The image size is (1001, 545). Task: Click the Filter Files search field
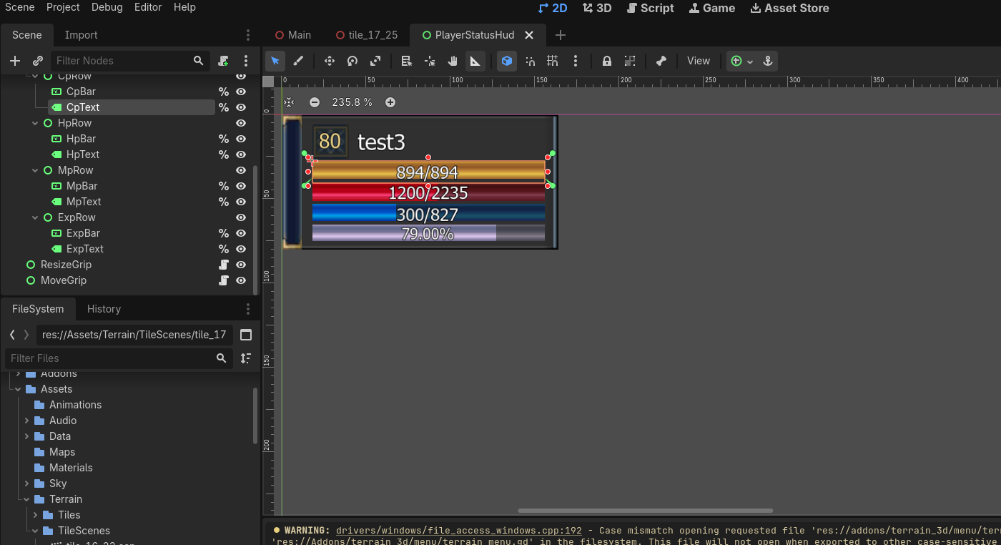pos(119,358)
